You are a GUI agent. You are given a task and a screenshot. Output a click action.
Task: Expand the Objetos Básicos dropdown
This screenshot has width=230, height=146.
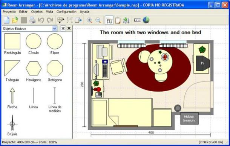tap(55, 28)
